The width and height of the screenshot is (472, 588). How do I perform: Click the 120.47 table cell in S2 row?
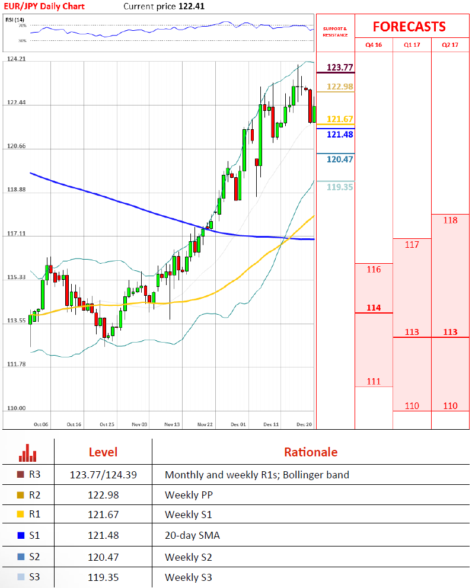[x=103, y=557]
